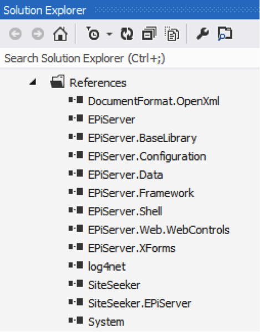
Task: Select the References folder
Action: (x=98, y=82)
